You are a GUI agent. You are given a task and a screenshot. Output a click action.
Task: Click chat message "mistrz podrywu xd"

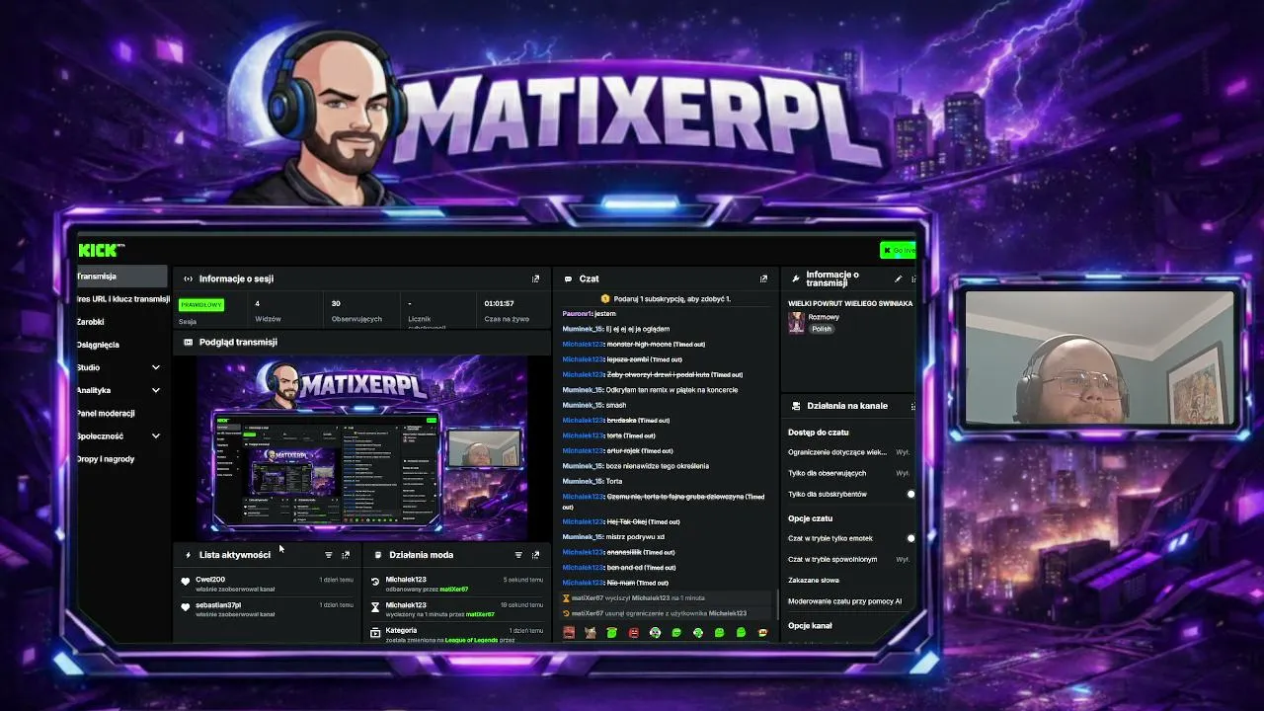tap(635, 537)
